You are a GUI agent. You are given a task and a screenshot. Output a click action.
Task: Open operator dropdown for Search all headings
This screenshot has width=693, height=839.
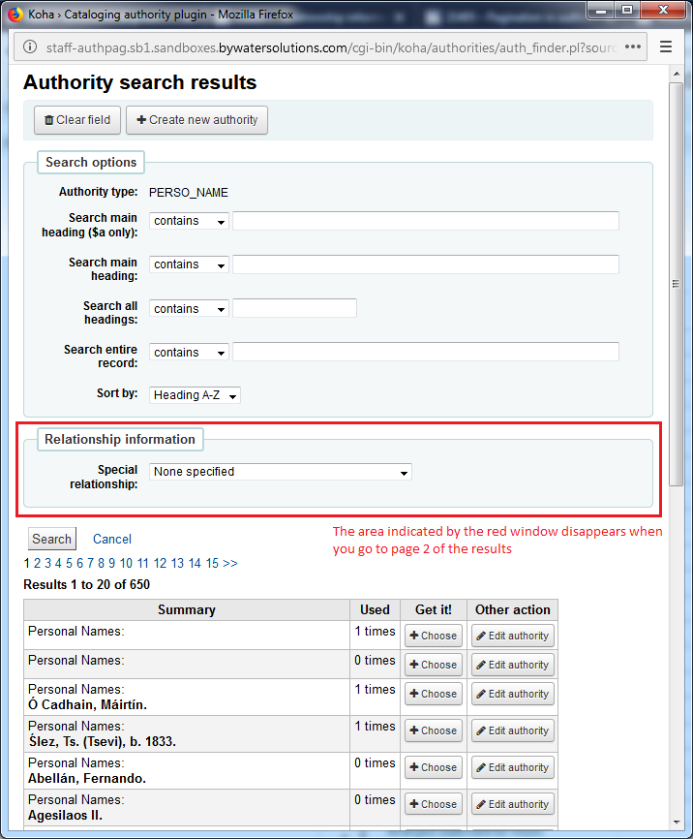[189, 309]
